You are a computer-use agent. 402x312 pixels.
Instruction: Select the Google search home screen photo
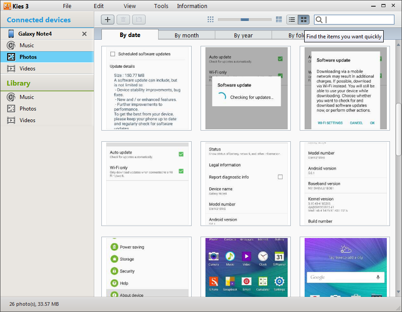click(345, 267)
